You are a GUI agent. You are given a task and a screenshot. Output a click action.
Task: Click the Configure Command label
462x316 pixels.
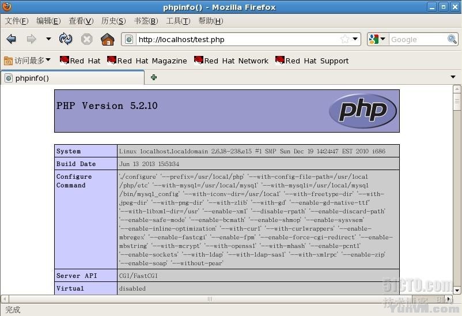pyautogui.click(x=74, y=181)
